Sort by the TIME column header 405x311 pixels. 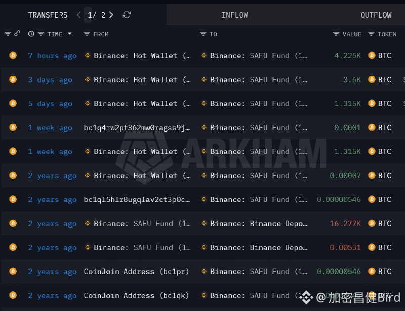tap(55, 34)
